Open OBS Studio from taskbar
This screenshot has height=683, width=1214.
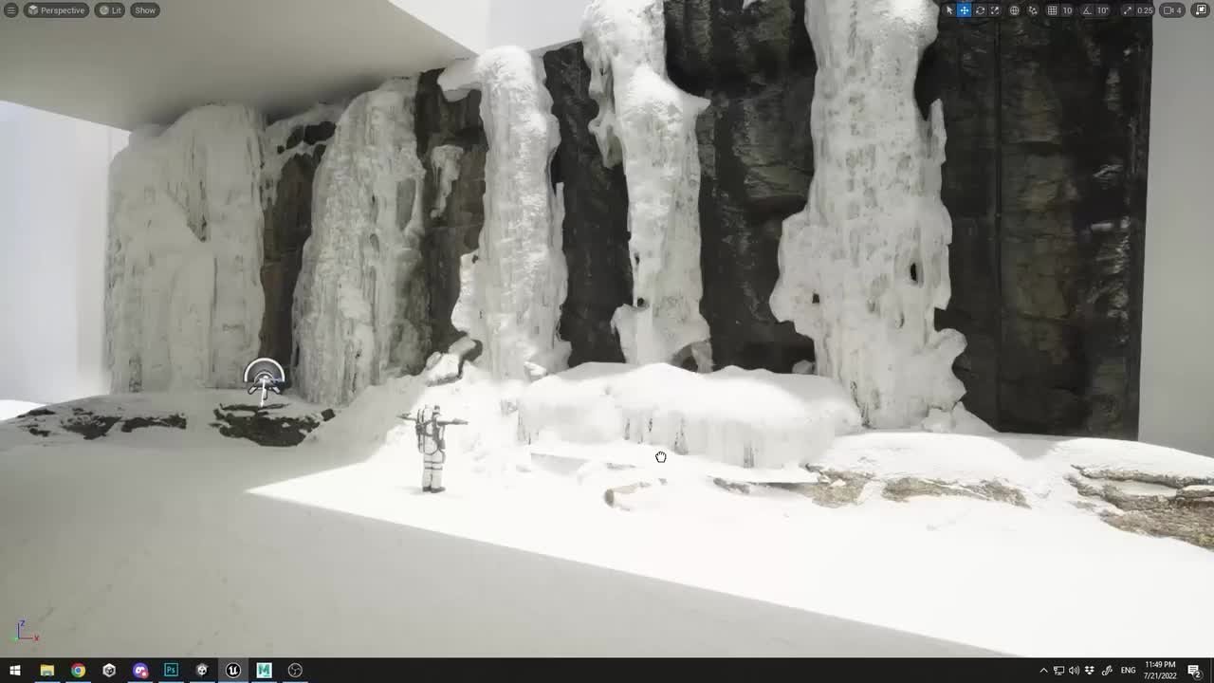pyautogui.click(x=295, y=670)
